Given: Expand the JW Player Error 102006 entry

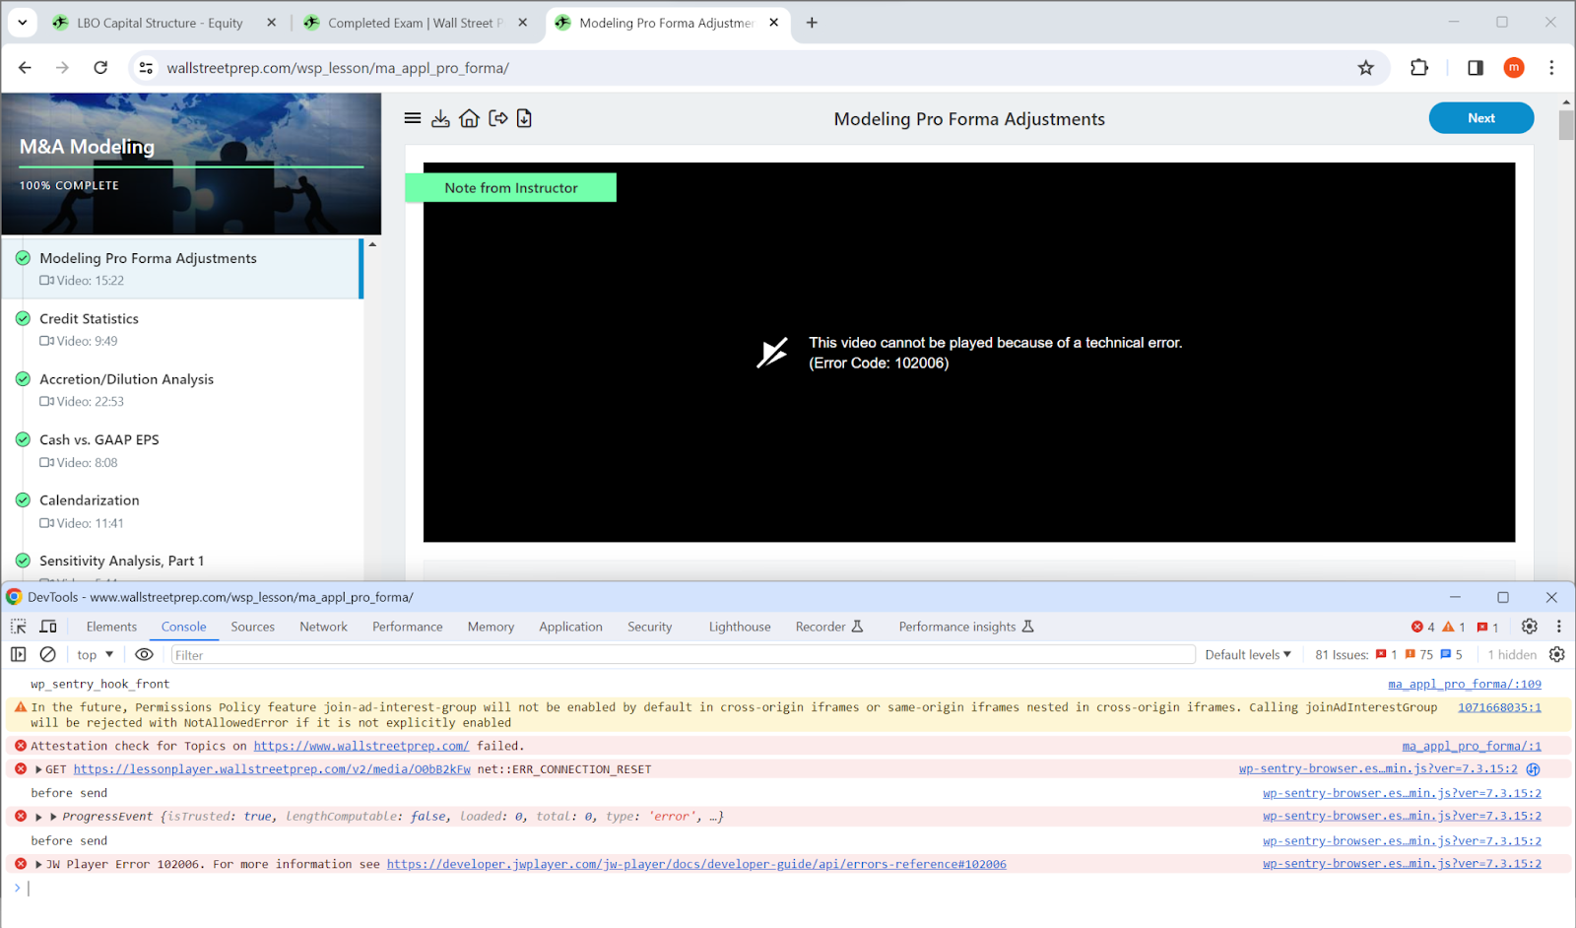Looking at the screenshot, I should click(x=38, y=864).
